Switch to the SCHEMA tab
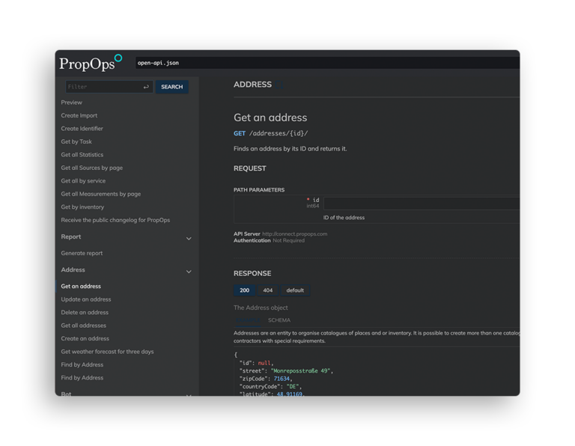Screen dimensions: 575x446 (x=279, y=320)
